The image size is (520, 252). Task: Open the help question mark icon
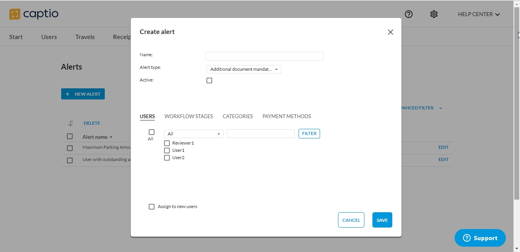click(409, 14)
